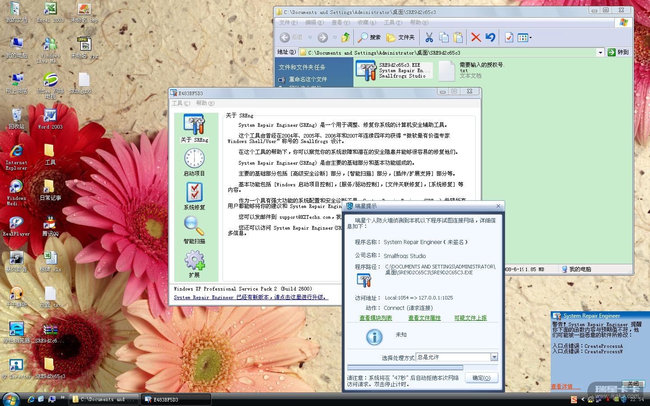This screenshot has height=406, width=650.
Task: Click the Excel 2003 desktop icon
Action: (x=50, y=12)
